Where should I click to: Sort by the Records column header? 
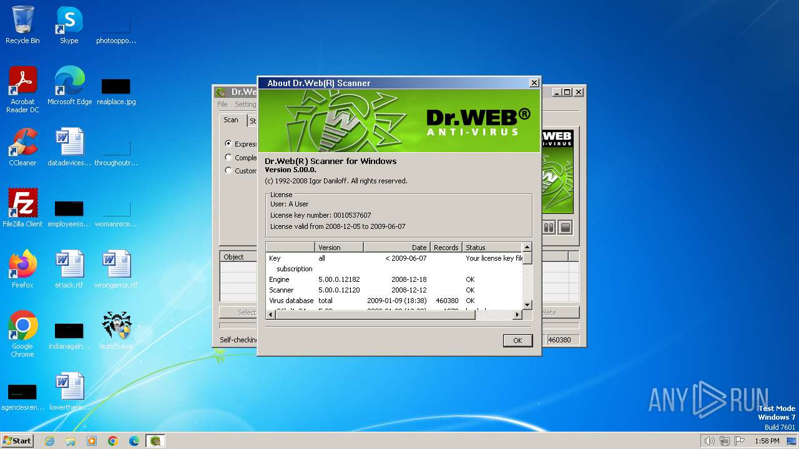click(446, 248)
